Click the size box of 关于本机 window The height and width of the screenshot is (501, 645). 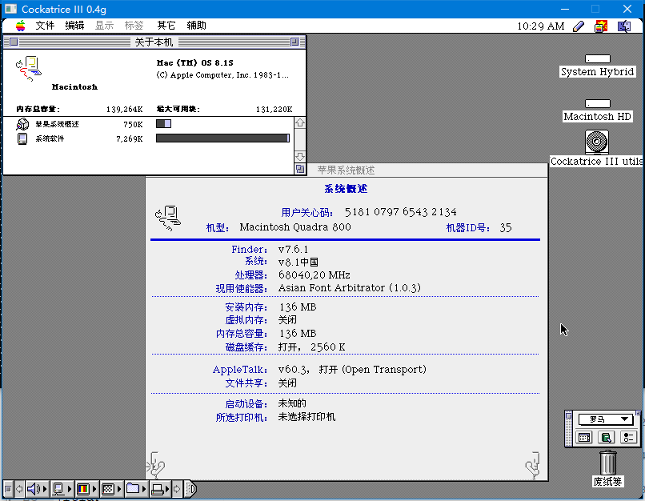[x=300, y=169]
